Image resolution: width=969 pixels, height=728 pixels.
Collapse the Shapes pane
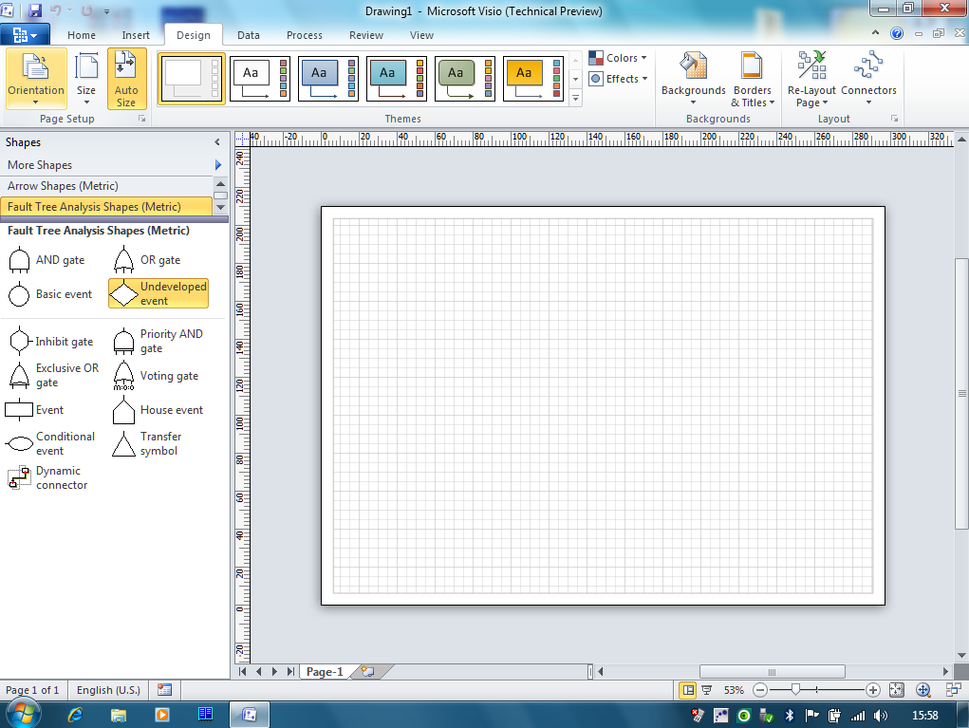[217, 142]
